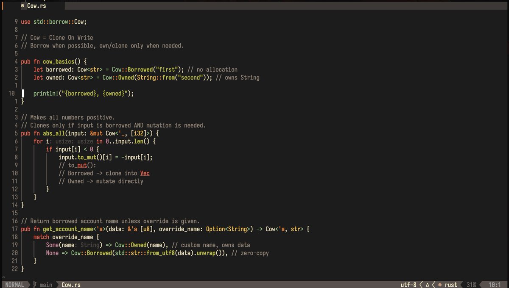Image resolution: width=509 pixels, height=288 pixels.
Task: Click the block cursor on the current line
Action: [x=23, y=94]
